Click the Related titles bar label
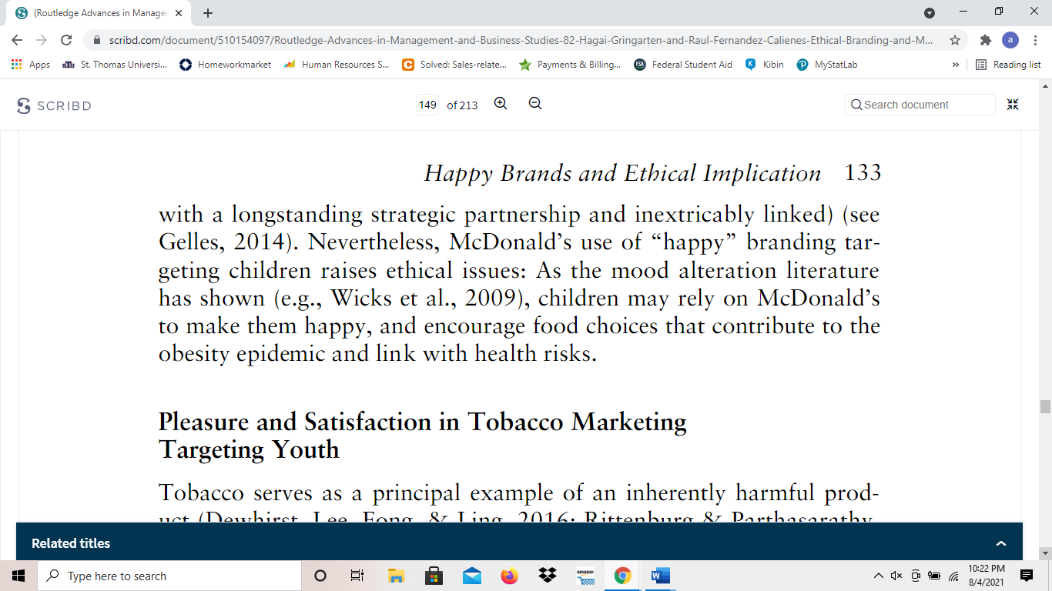 pyautogui.click(x=71, y=543)
